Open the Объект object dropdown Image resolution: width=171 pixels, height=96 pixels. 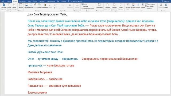coord(149,9)
